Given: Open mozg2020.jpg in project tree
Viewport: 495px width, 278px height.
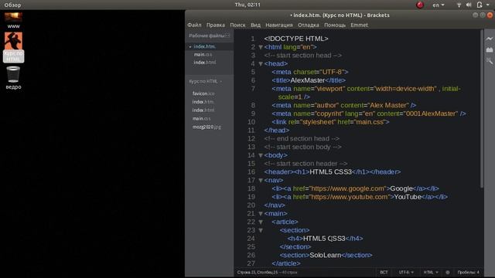Looking at the screenshot, I should coord(207,127).
